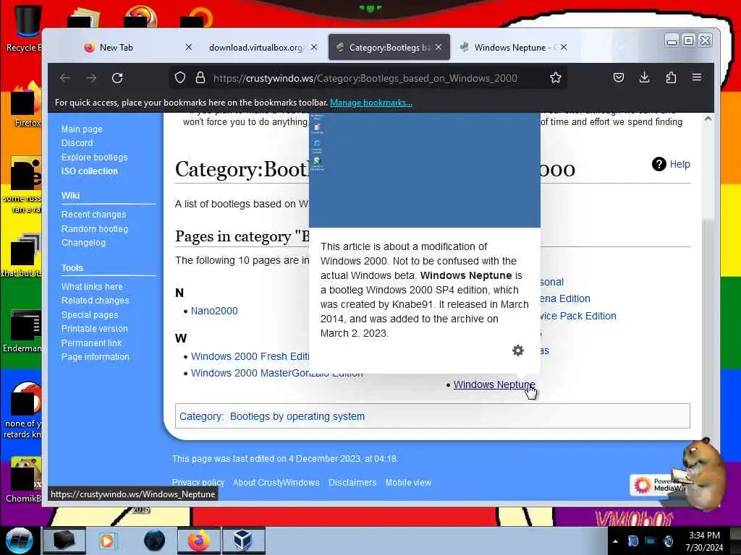The image size is (741, 555).
Task: Open Windows 2000 MasterGonzalo Edition link
Action: (x=277, y=374)
